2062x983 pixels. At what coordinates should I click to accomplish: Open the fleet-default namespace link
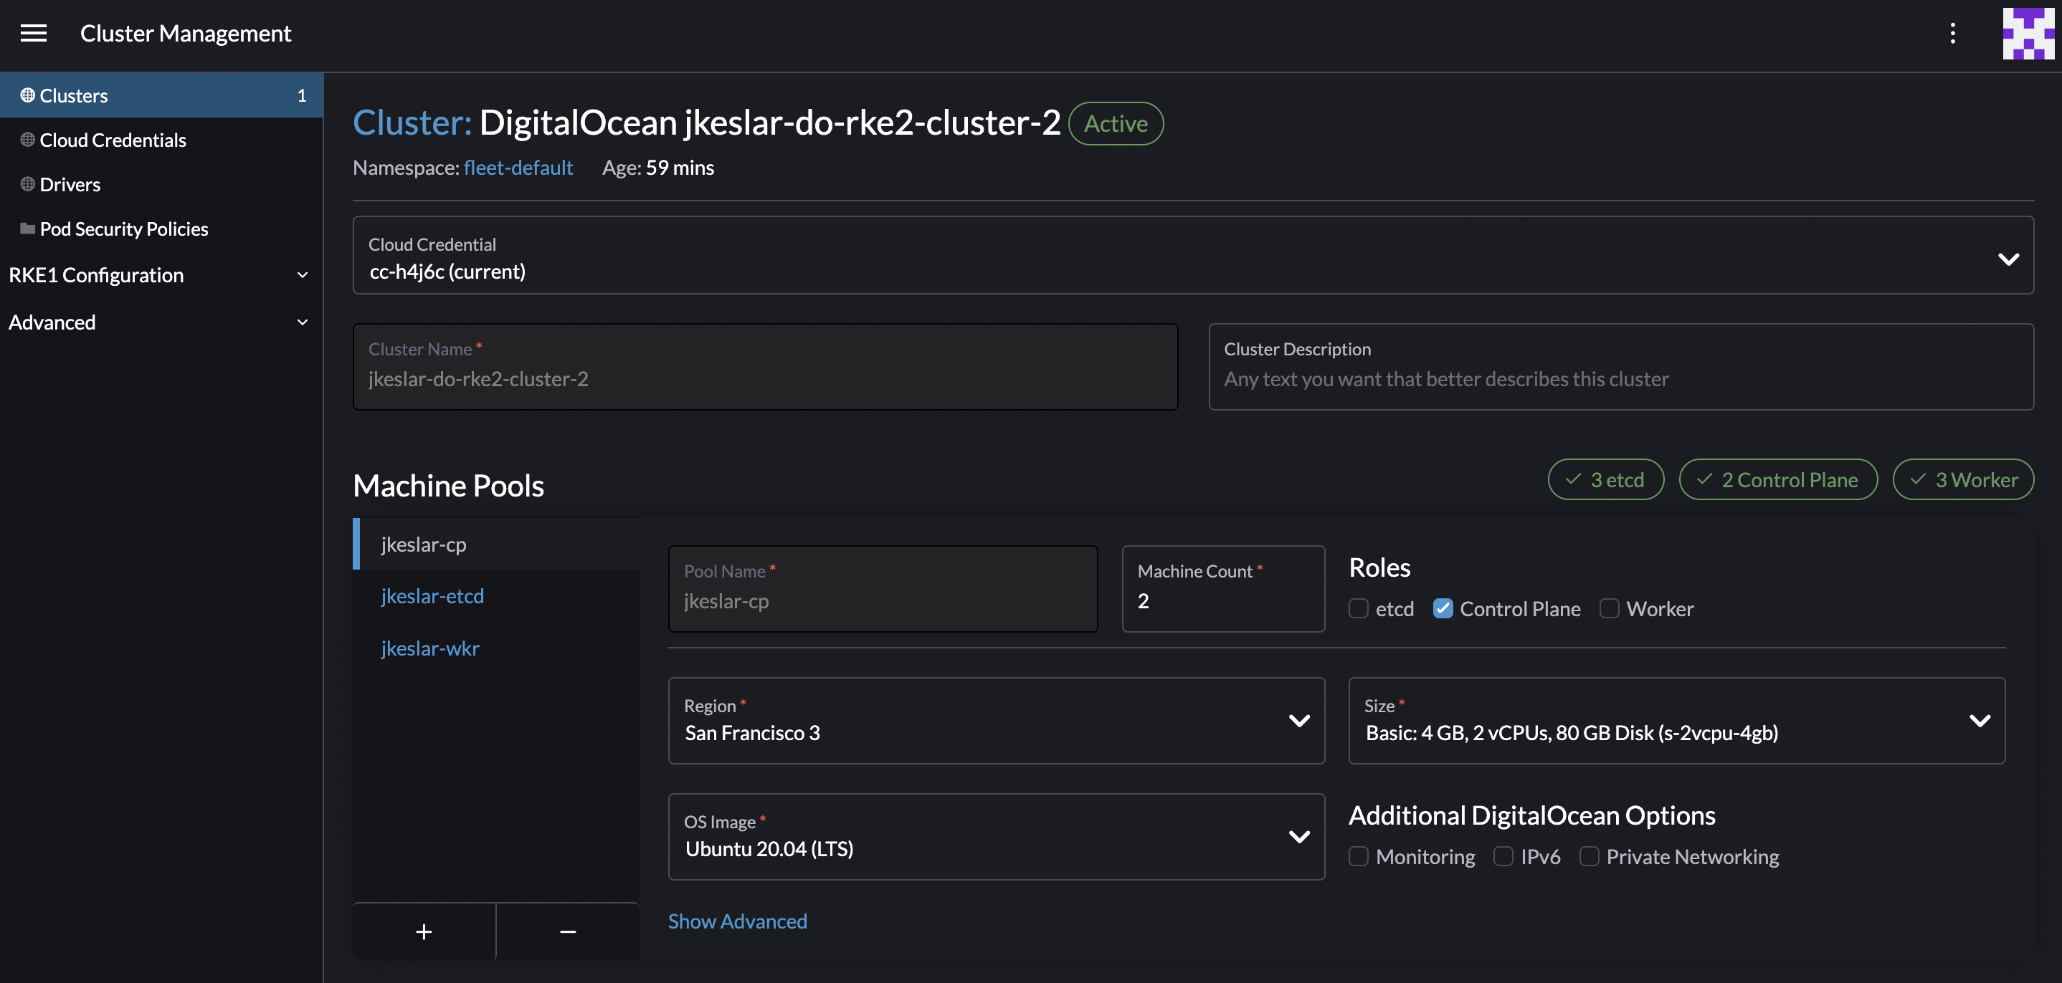point(518,167)
